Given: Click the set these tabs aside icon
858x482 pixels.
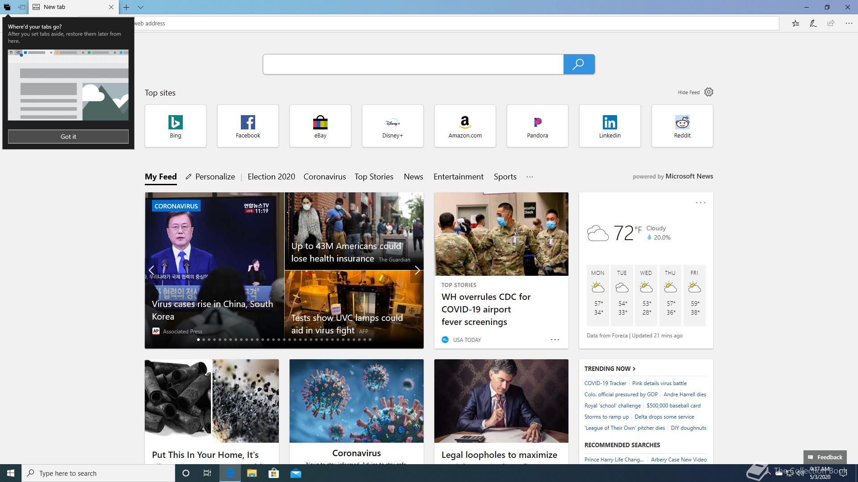Looking at the screenshot, I should pyautogui.click(x=21, y=7).
